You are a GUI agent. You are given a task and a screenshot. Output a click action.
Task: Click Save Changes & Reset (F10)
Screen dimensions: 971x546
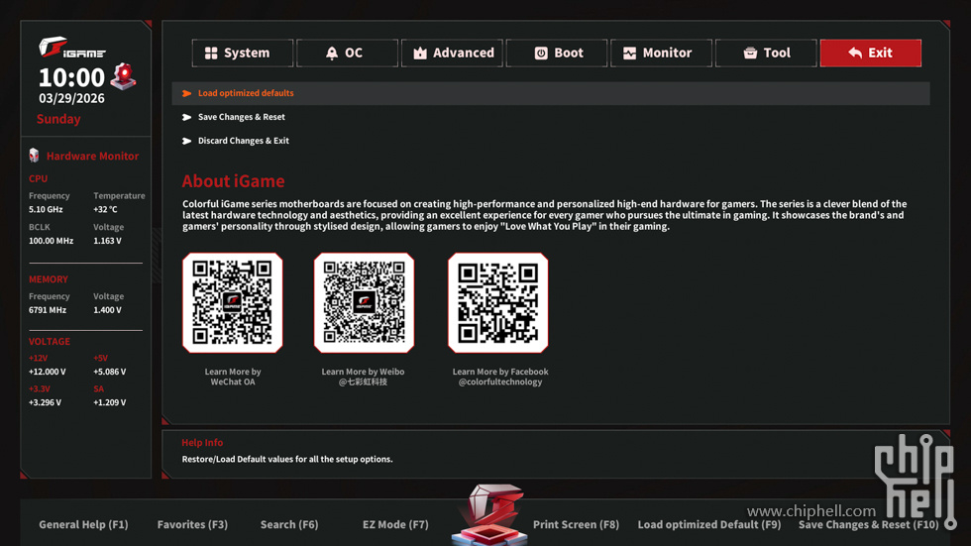(869, 524)
